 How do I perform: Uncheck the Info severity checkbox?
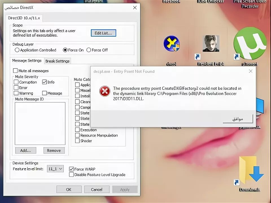tap(44, 82)
